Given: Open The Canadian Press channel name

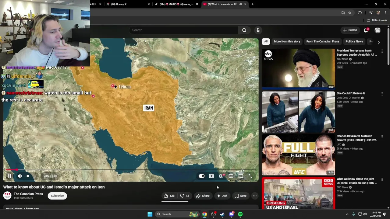Looking at the screenshot, I should 28,194.
